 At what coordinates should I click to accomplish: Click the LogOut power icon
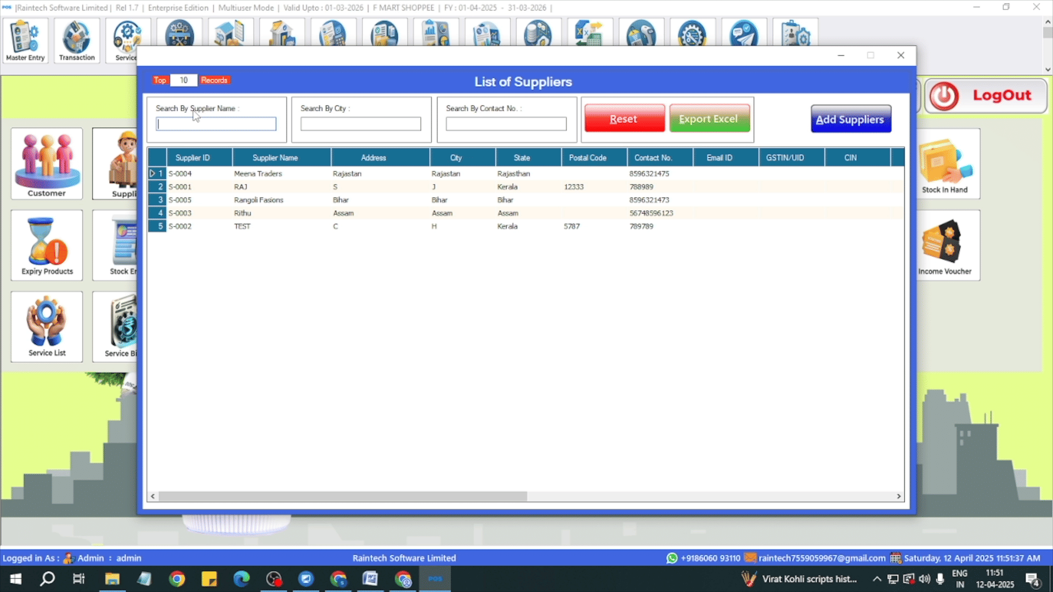pos(944,95)
